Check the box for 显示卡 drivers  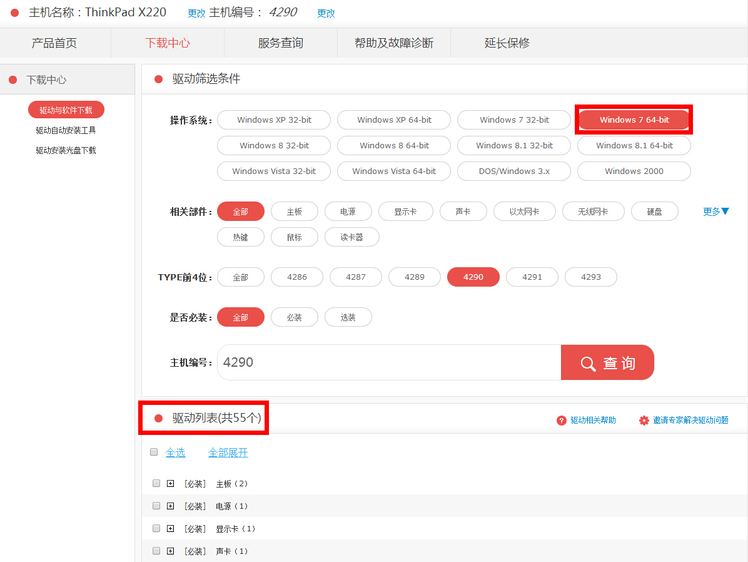click(156, 528)
